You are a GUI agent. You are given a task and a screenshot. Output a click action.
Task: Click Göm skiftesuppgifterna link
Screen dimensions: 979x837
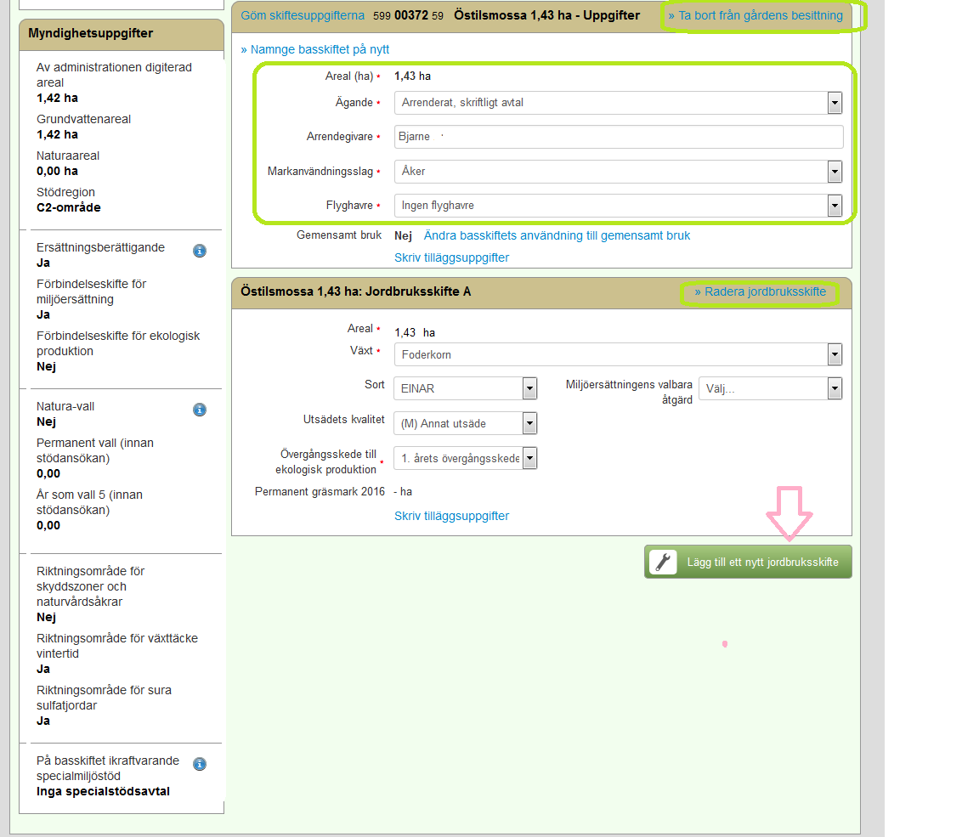coord(303,15)
